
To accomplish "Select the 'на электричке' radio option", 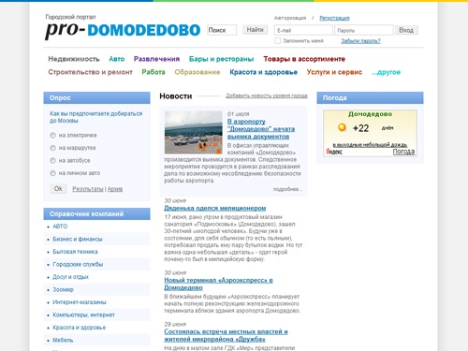I will point(52,135).
